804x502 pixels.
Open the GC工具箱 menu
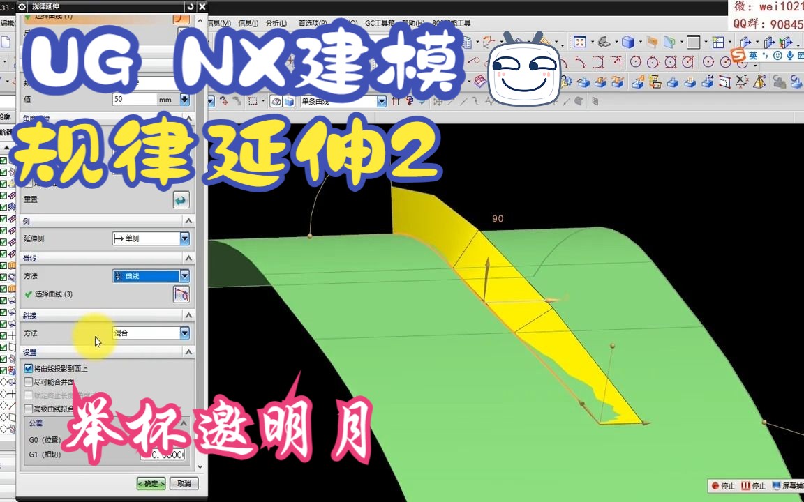point(378,23)
